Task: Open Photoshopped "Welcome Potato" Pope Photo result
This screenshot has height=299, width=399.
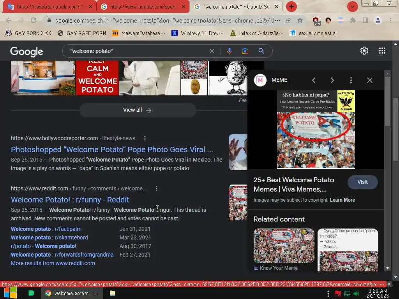Action: tap(112, 149)
